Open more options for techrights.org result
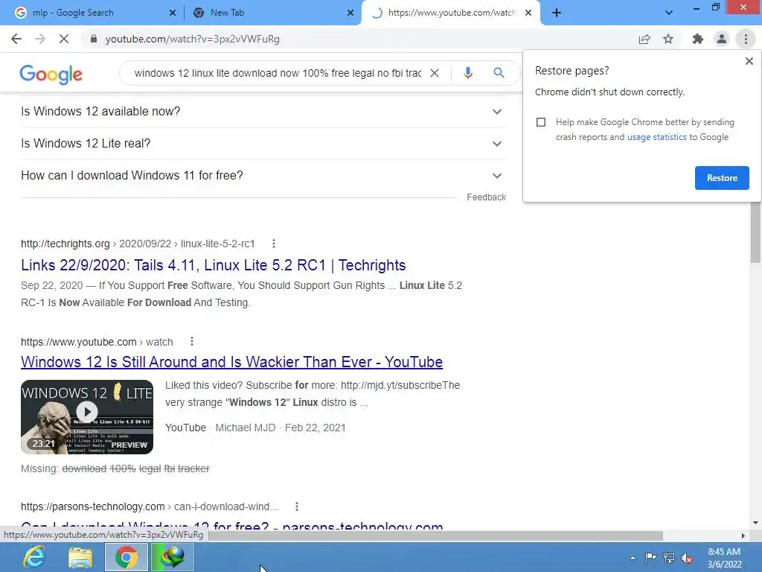Image resolution: width=762 pixels, height=572 pixels. tap(274, 244)
